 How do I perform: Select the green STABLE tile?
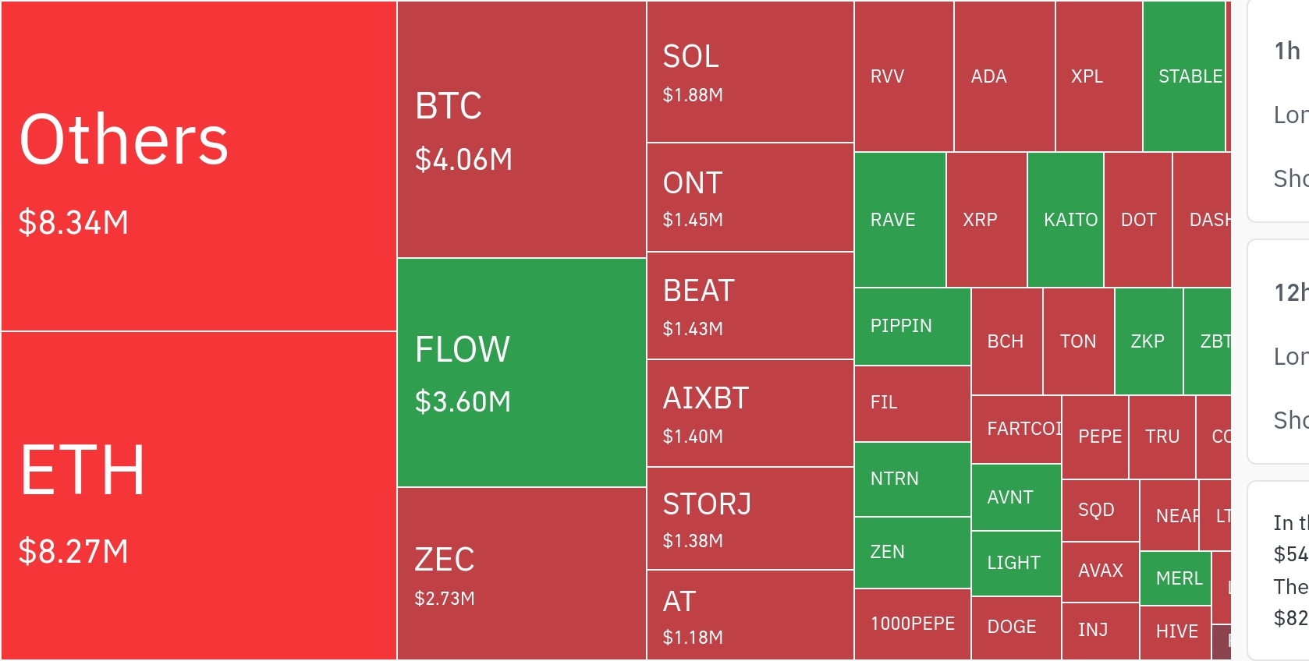point(1183,76)
